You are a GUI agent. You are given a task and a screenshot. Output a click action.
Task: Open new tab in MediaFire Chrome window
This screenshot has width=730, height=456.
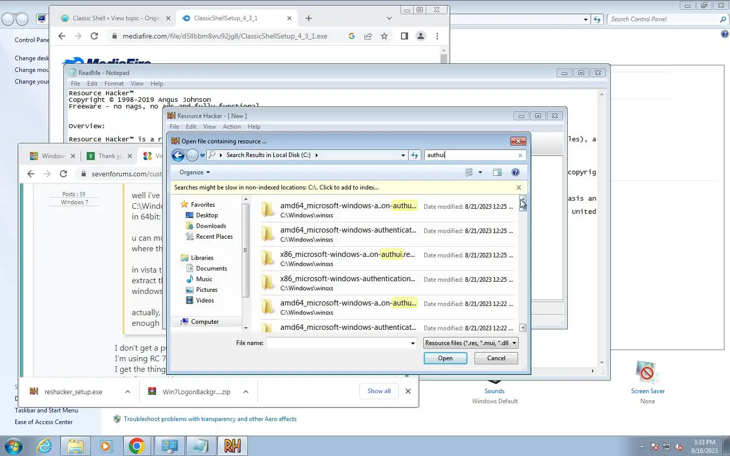click(x=309, y=18)
